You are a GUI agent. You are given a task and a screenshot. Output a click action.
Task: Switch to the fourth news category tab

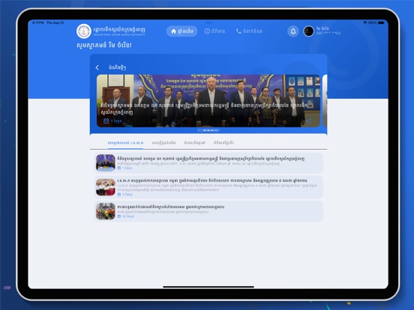click(x=223, y=142)
